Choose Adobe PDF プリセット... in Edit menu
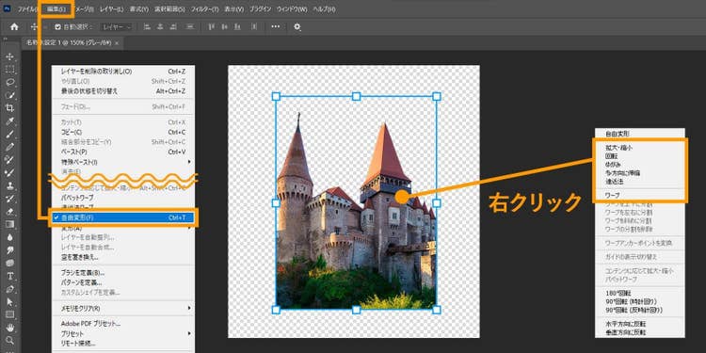706x353 pixels. pos(122,324)
